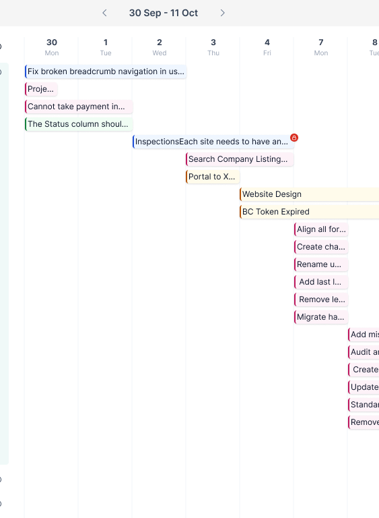379x518 pixels.
Task: Open task 'Align all for...'
Action: [x=321, y=229]
